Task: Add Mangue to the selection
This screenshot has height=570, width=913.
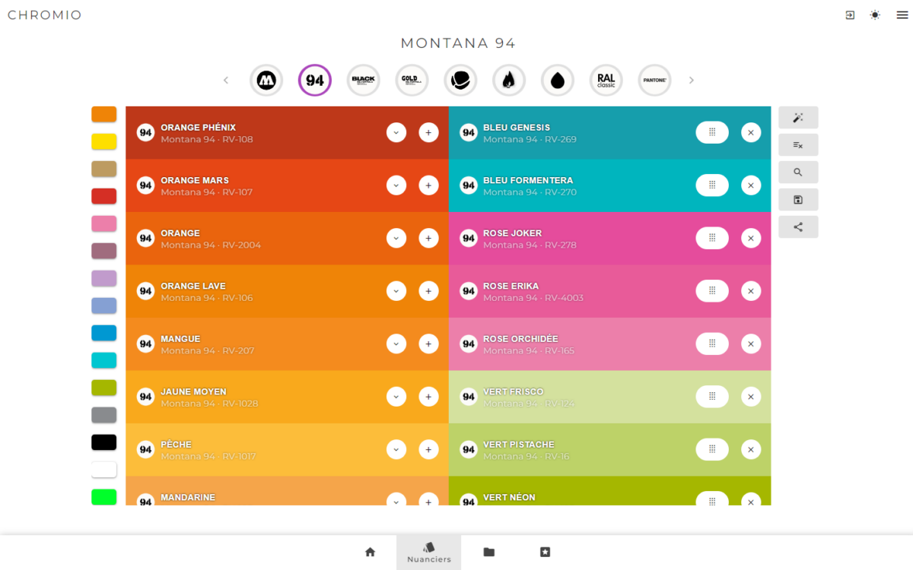Action: click(x=428, y=344)
